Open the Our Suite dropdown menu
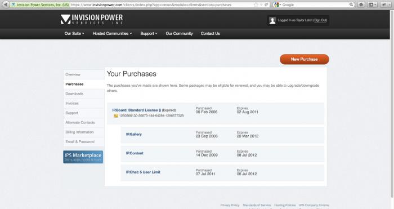Image resolution: width=394 pixels, height=209 pixels. coord(74,33)
